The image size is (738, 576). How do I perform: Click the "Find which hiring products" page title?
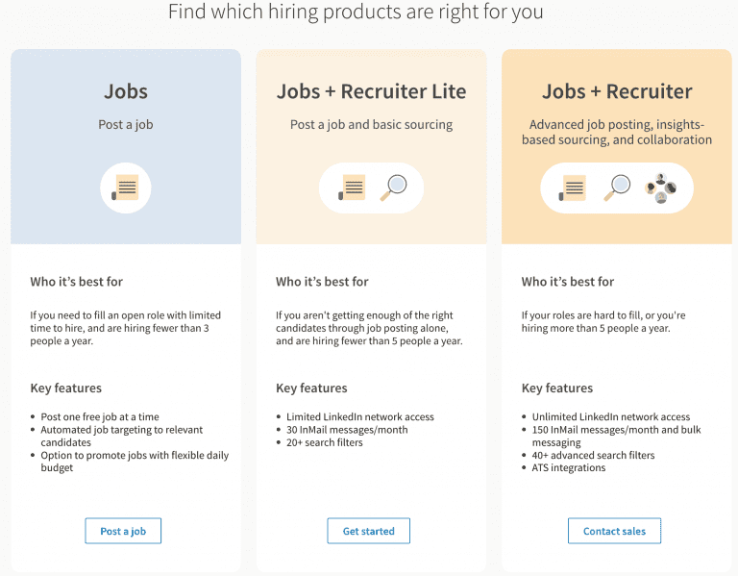coord(356,13)
